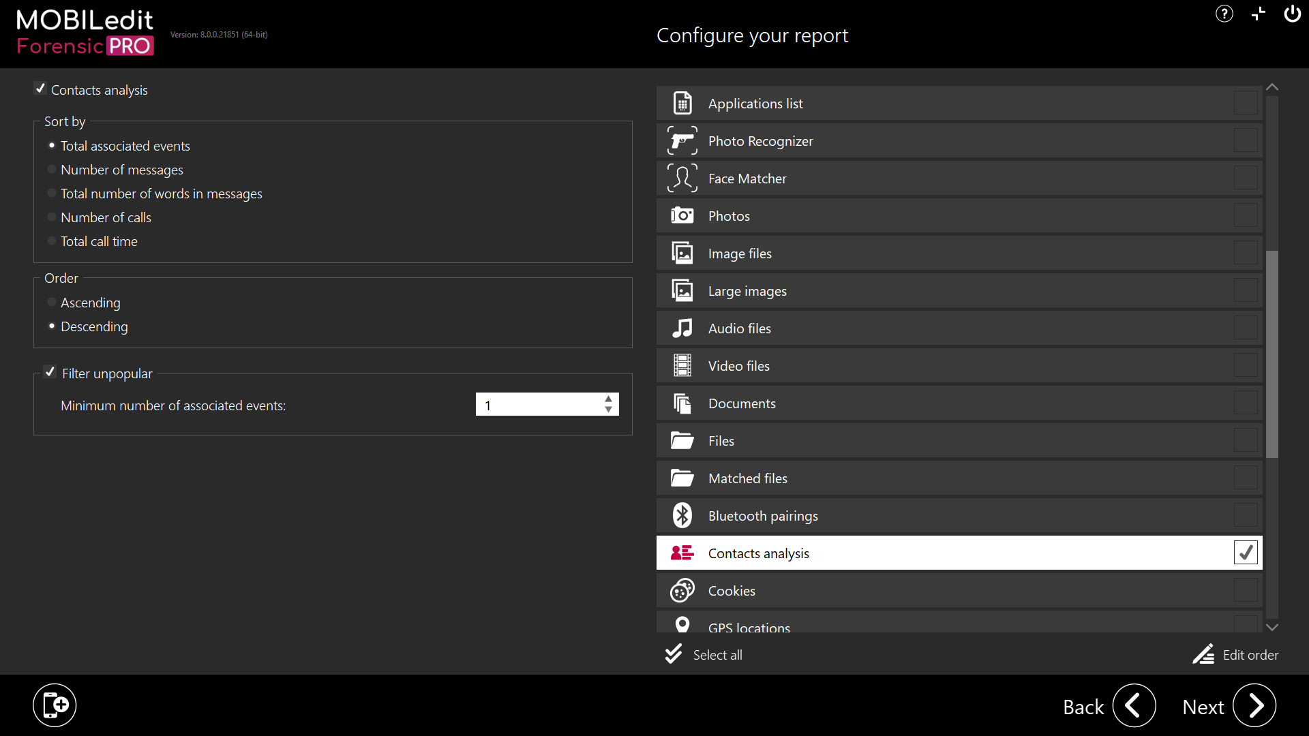This screenshot has height=736, width=1309.
Task: Click the help question mark icon
Action: pos(1224,14)
